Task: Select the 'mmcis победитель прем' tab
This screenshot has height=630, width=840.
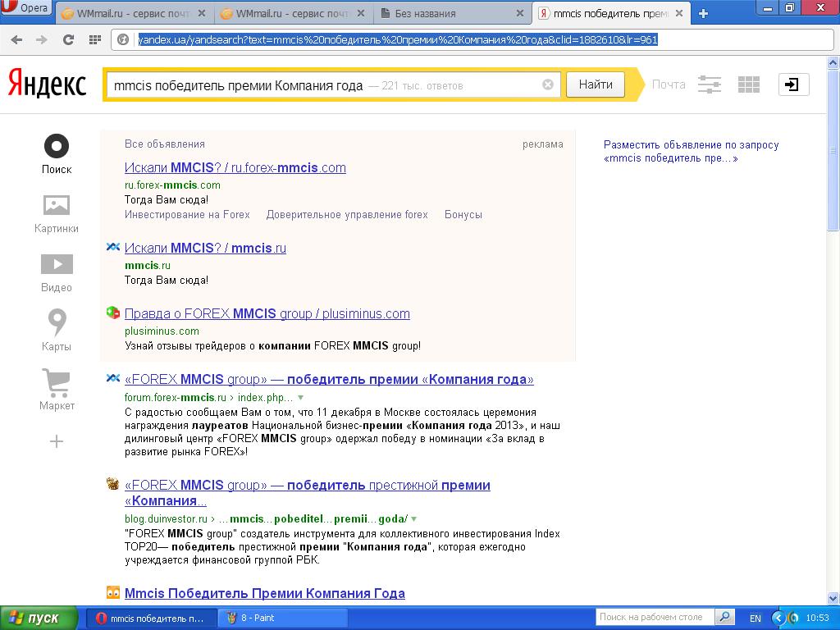Action: tap(610, 13)
